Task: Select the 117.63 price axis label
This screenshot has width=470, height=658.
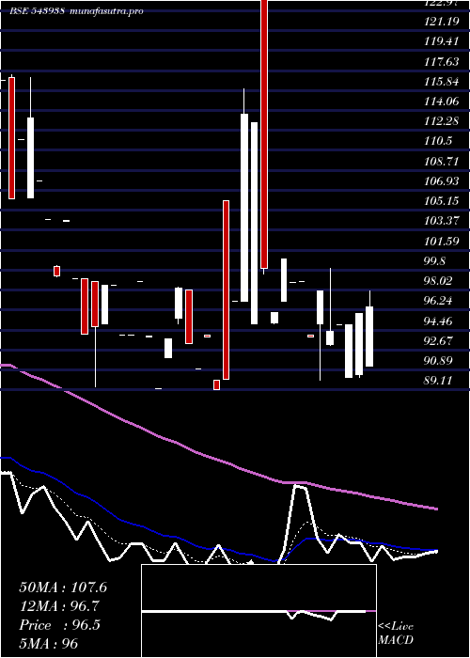Action: pos(441,62)
